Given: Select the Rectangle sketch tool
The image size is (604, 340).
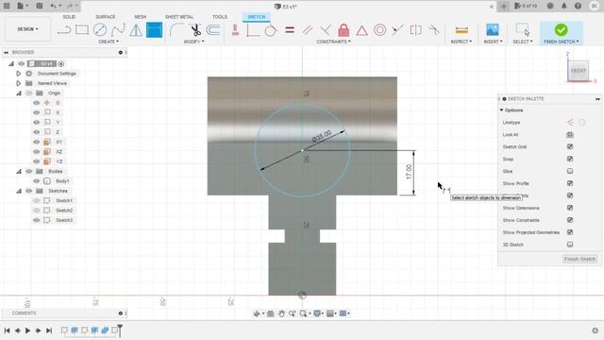Looking at the screenshot, I should [x=82, y=30].
